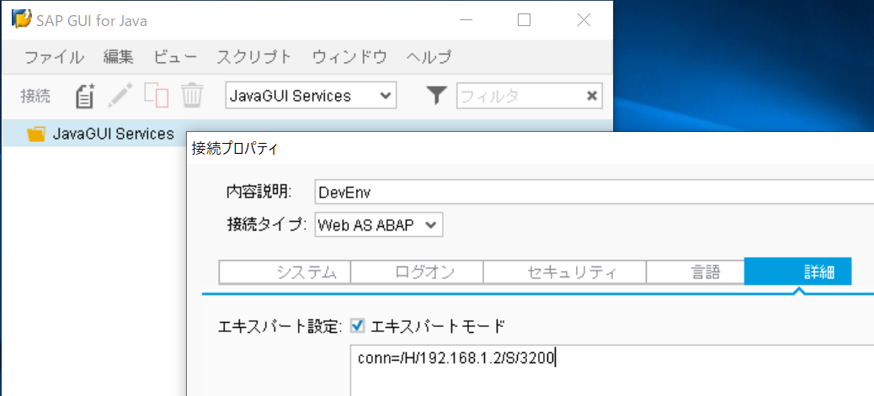Open the 編集 menu
The height and width of the screenshot is (396, 874).
[118, 57]
